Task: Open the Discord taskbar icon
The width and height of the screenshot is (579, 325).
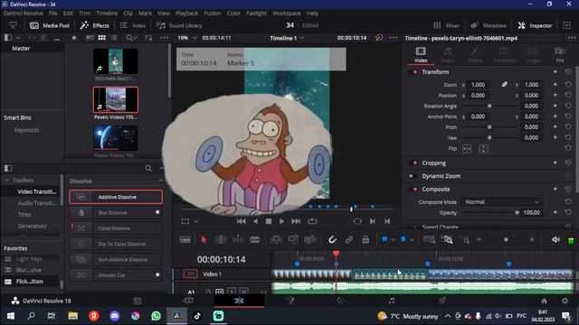Action: tap(115, 316)
